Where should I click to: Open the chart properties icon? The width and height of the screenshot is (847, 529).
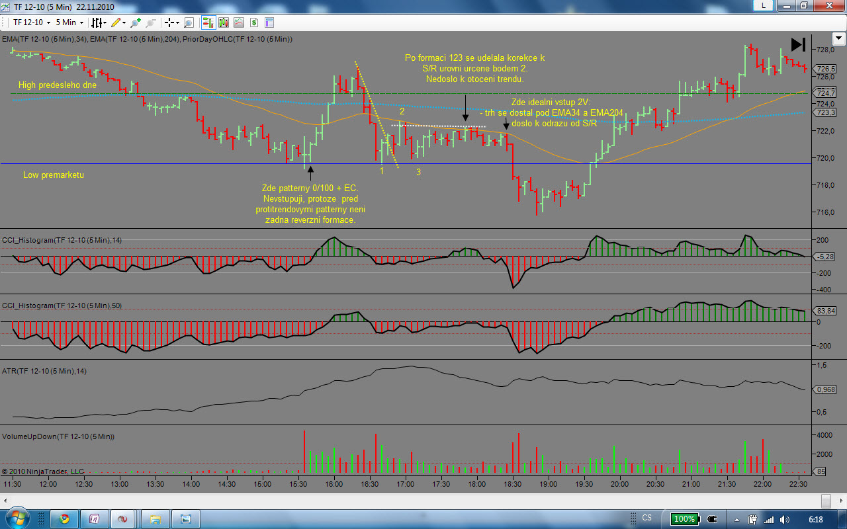pyautogui.click(x=269, y=22)
